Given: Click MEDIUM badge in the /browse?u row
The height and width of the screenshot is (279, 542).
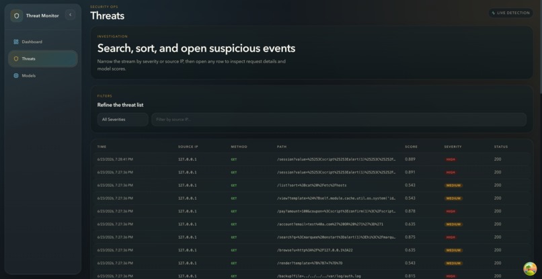Looking at the screenshot, I should pyautogui.click(x=453, y=250).
